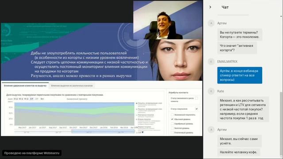Enable "Серебряный уровень" checkbox
Screen dimensions: 283x159
click(172, 124)
